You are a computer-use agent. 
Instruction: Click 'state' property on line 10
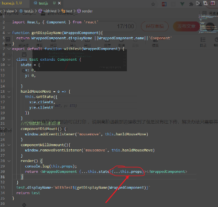(x=26, y=65)
